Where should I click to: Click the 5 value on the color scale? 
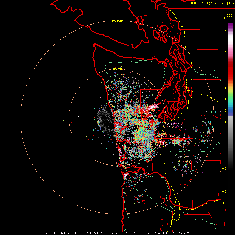click(x=225, y=52)
